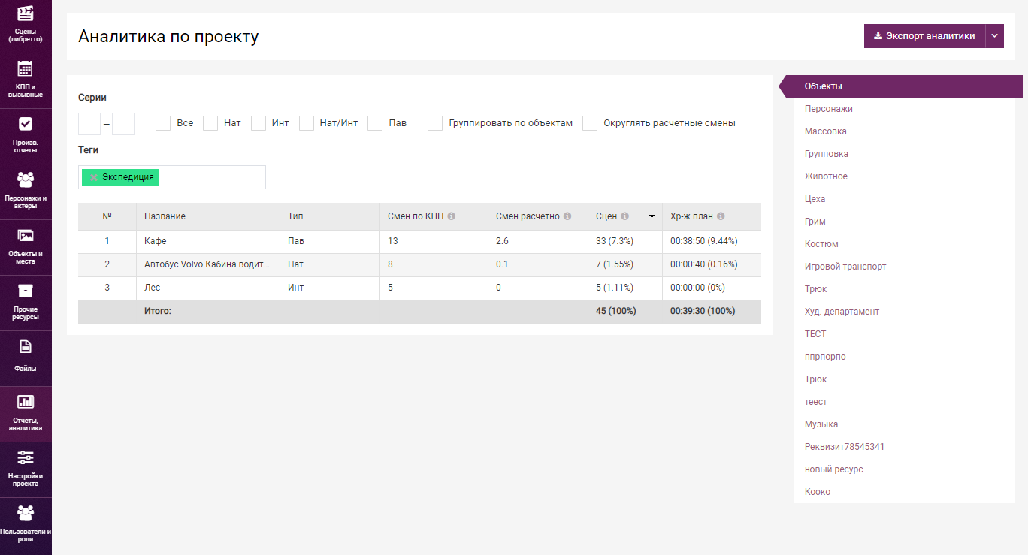Open the ппрпорпо category link
1028x555 pixels.
point(825,357)
